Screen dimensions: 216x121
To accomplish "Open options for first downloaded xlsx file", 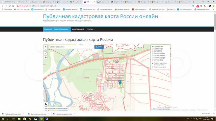I will click(x=23, y=114).
